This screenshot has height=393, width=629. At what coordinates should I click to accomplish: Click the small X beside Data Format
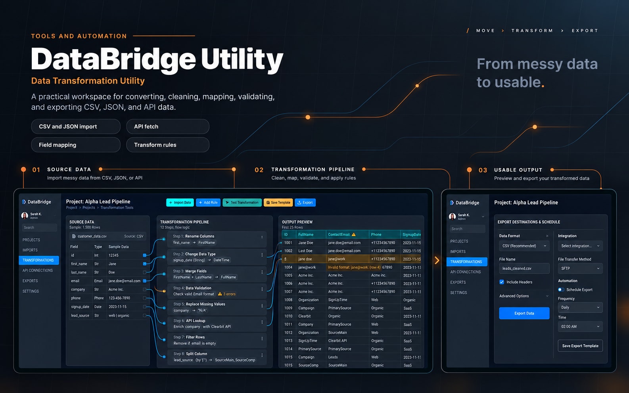(x=547, y=236)
